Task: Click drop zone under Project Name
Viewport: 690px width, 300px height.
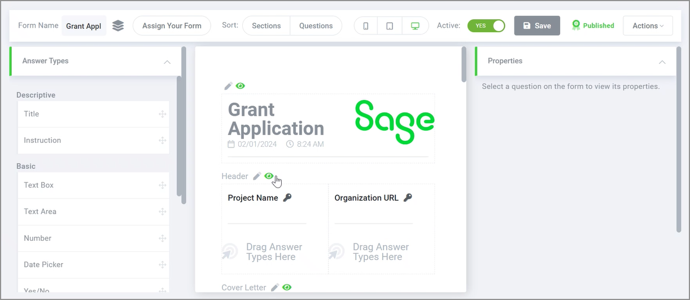Action: 262,252
